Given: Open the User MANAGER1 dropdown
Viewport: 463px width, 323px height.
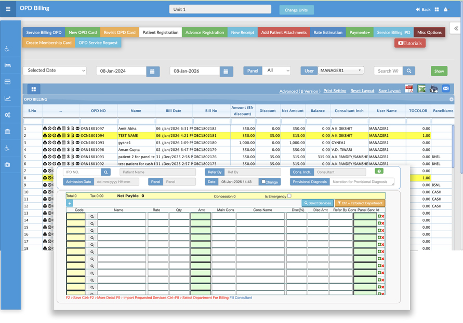Looking at the screenshot, I should (340, 71).
